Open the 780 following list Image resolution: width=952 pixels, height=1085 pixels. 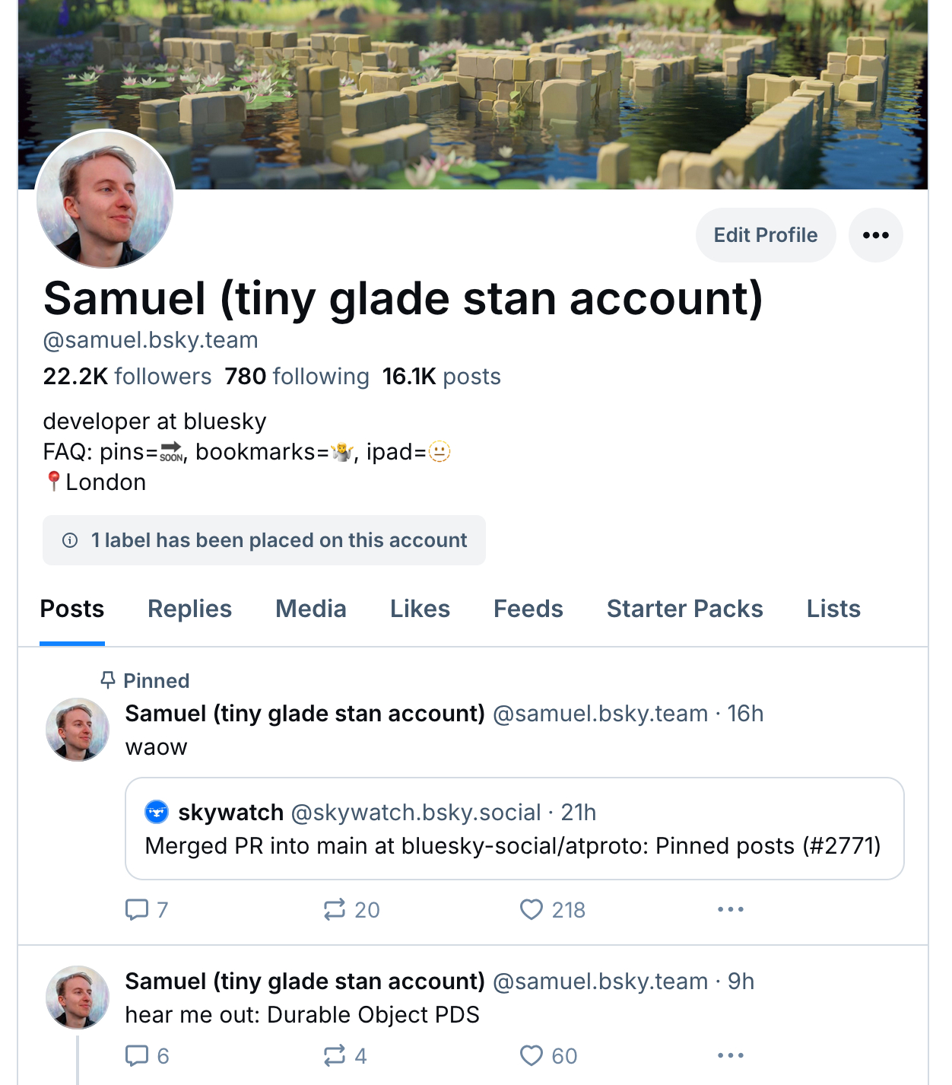click(297, 377)
